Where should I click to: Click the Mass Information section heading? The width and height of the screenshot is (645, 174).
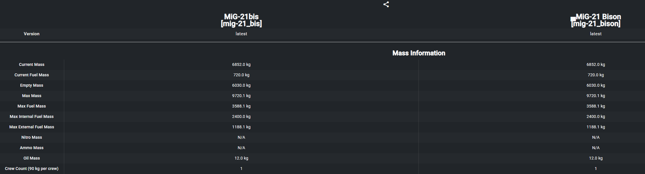[418, 53]
